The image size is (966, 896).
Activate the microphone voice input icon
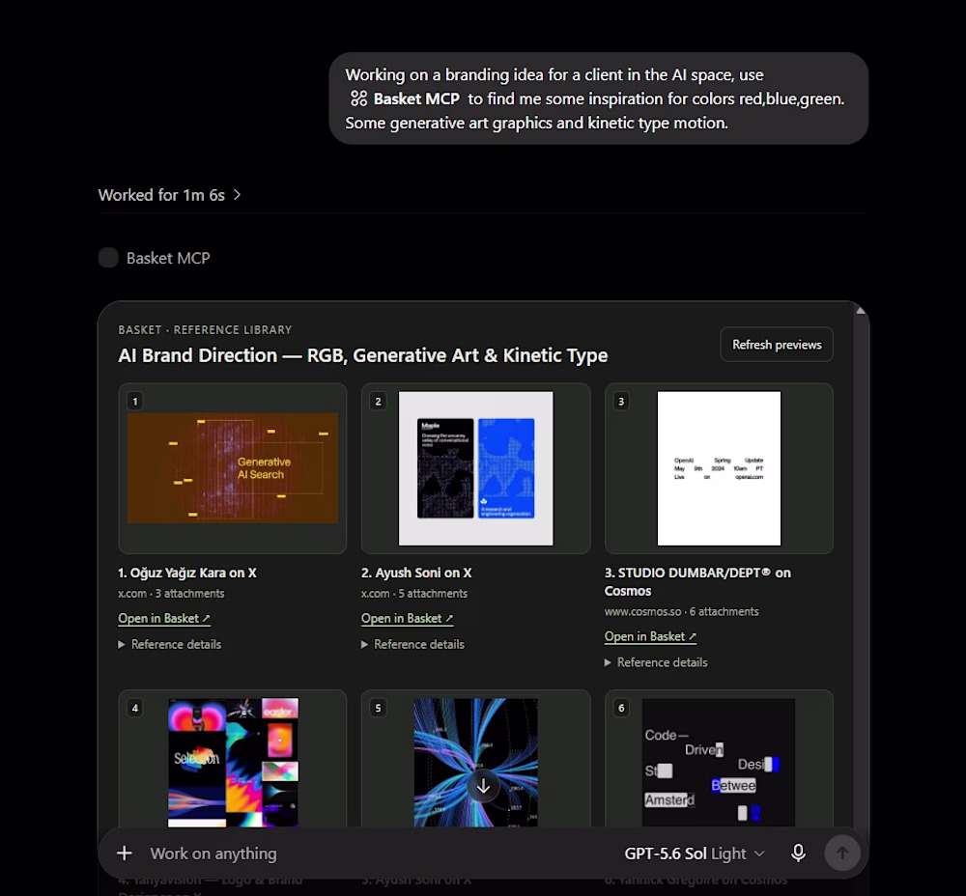pos(798,853)
